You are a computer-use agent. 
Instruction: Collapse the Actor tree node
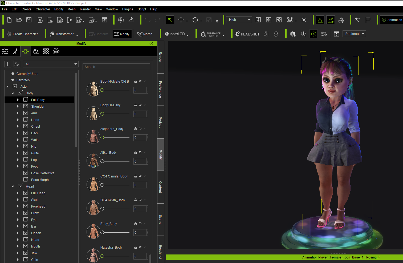(7, 87)
